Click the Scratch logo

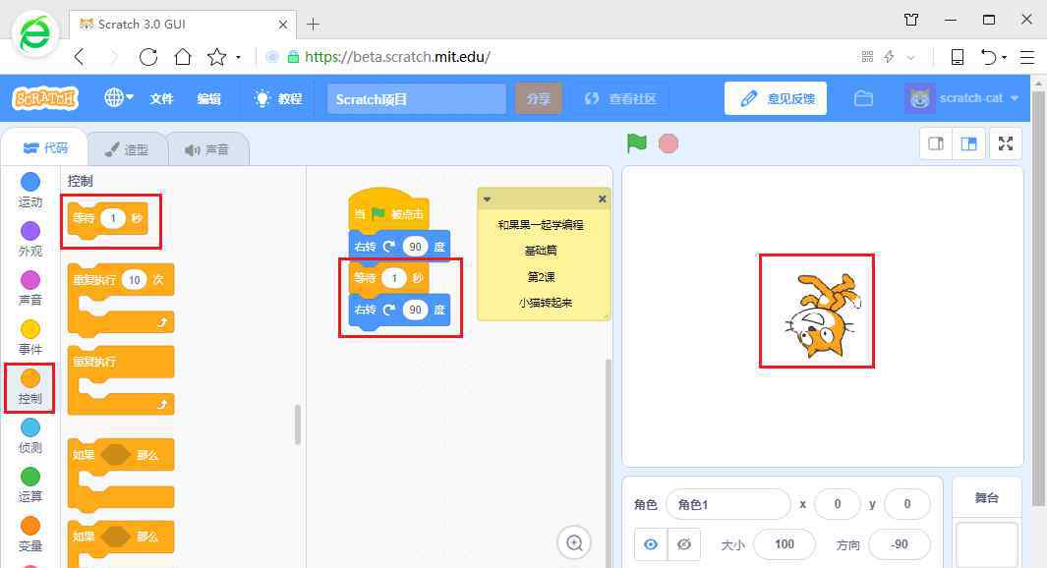[x=45, y=99]
